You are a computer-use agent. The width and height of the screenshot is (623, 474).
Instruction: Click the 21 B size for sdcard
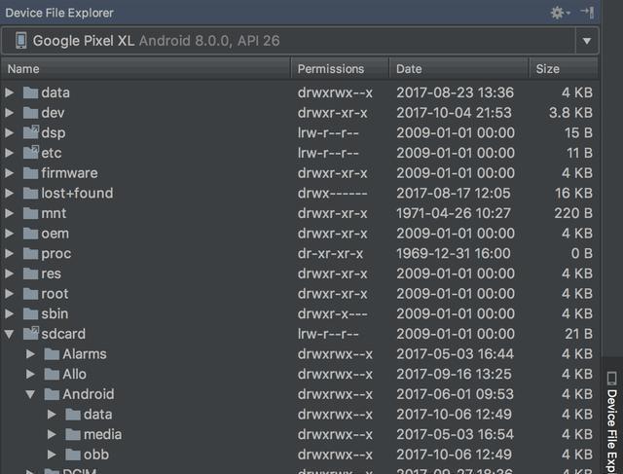point(578,334)
